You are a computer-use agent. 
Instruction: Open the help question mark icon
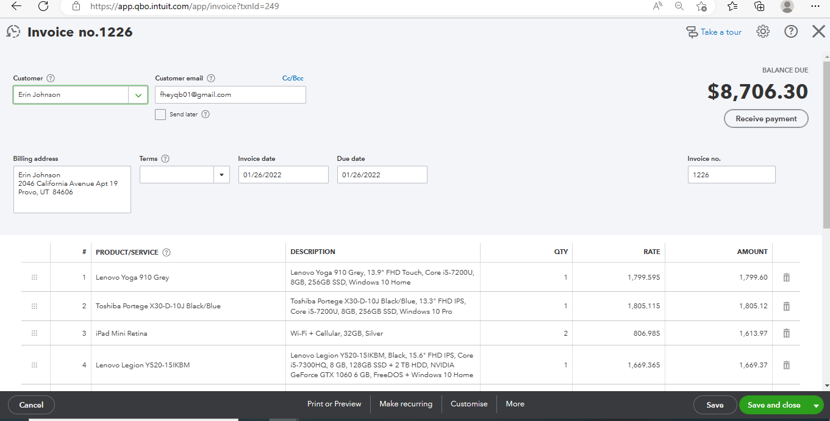[x=791, y=32]
